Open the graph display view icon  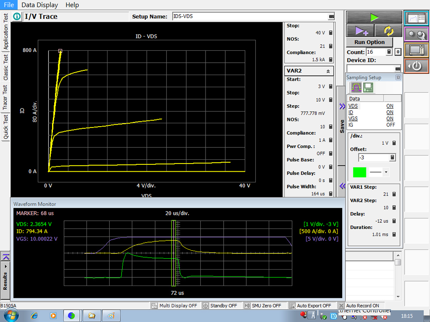point(416,18)
